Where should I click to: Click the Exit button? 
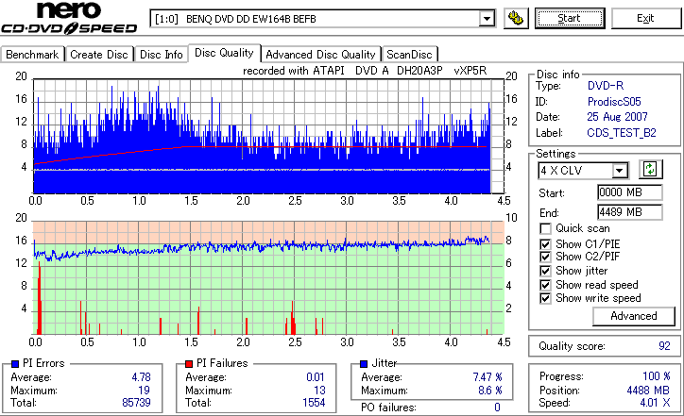pos(645,18)
